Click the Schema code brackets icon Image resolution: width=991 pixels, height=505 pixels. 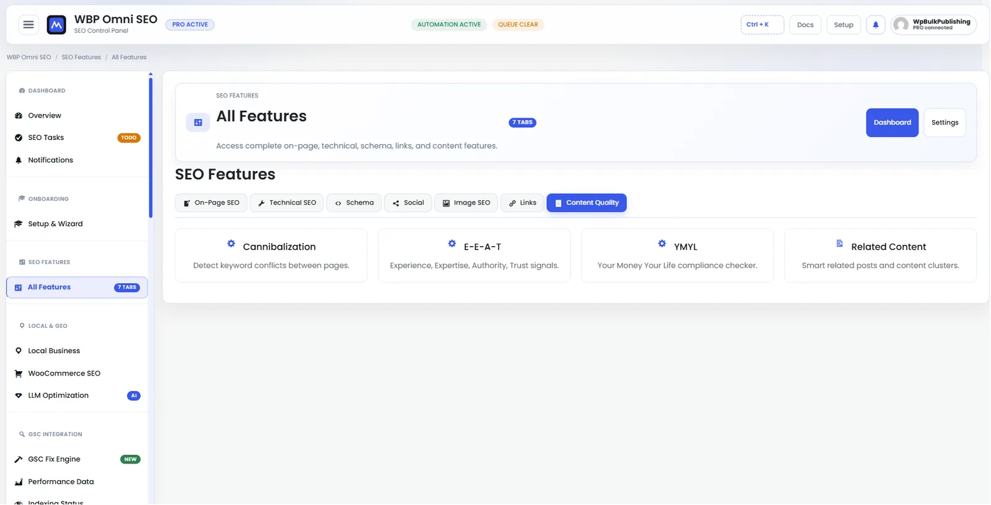338,203
